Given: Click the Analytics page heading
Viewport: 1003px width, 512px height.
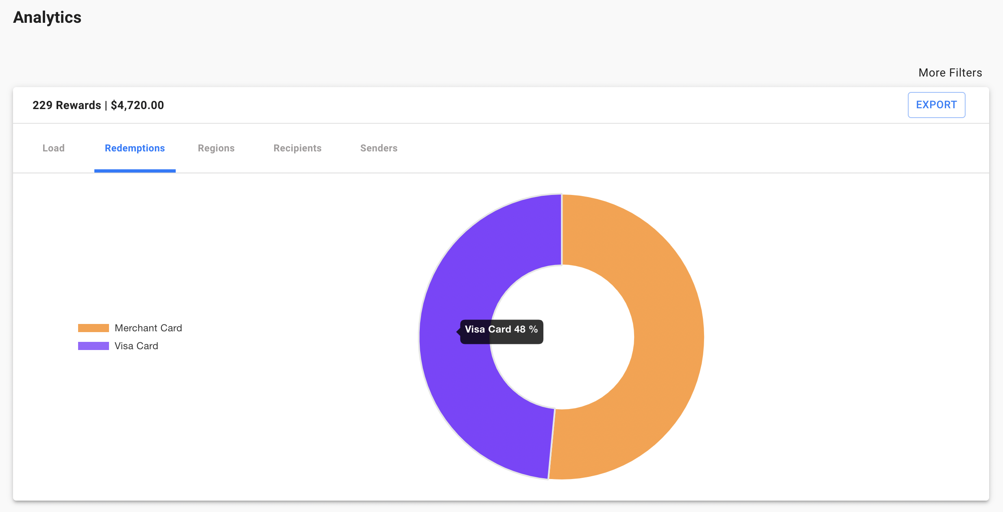Looking at the screenshot, I should click(47, 18).
